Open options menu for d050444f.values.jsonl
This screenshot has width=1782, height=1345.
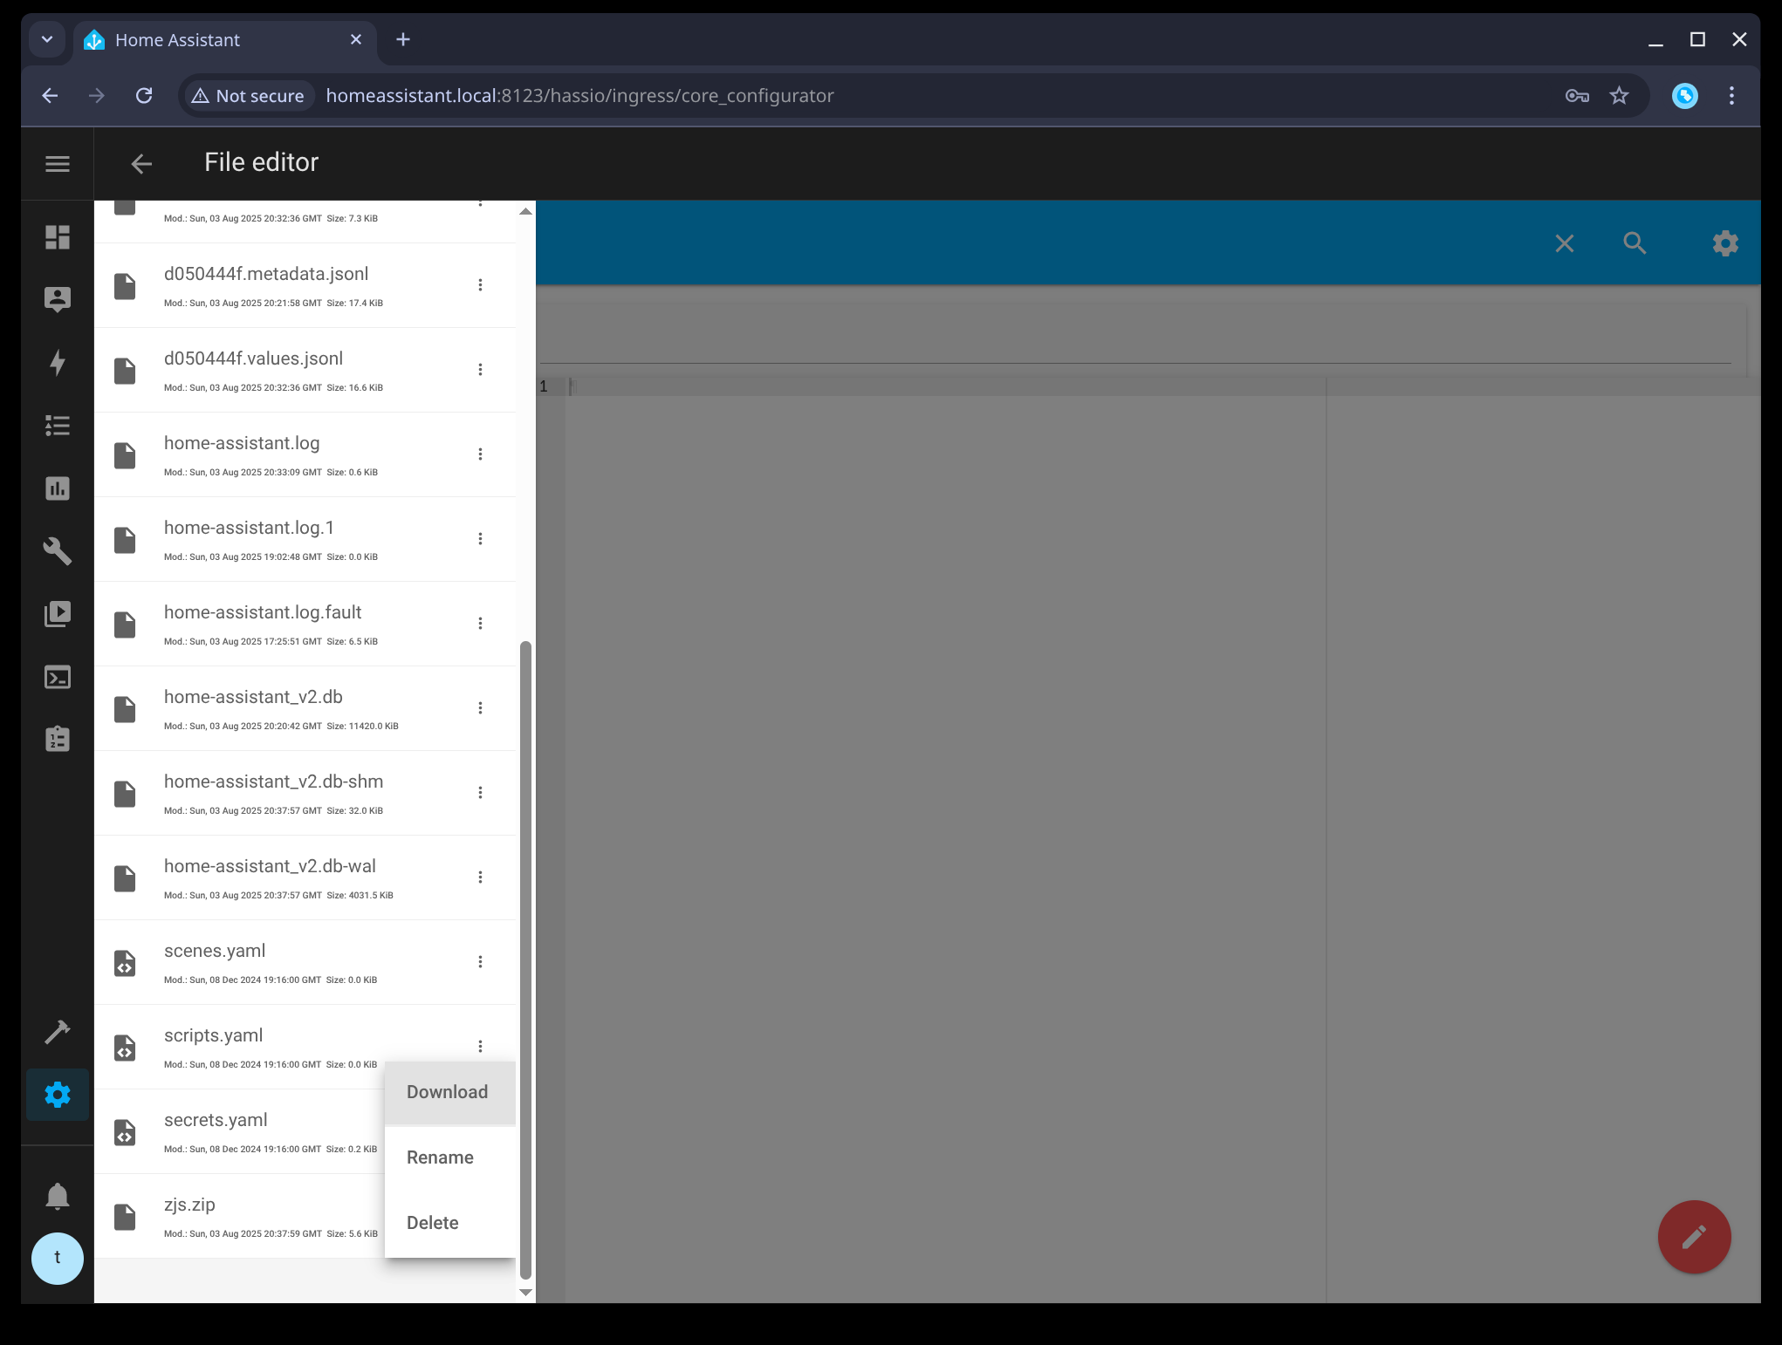[480, 370]
